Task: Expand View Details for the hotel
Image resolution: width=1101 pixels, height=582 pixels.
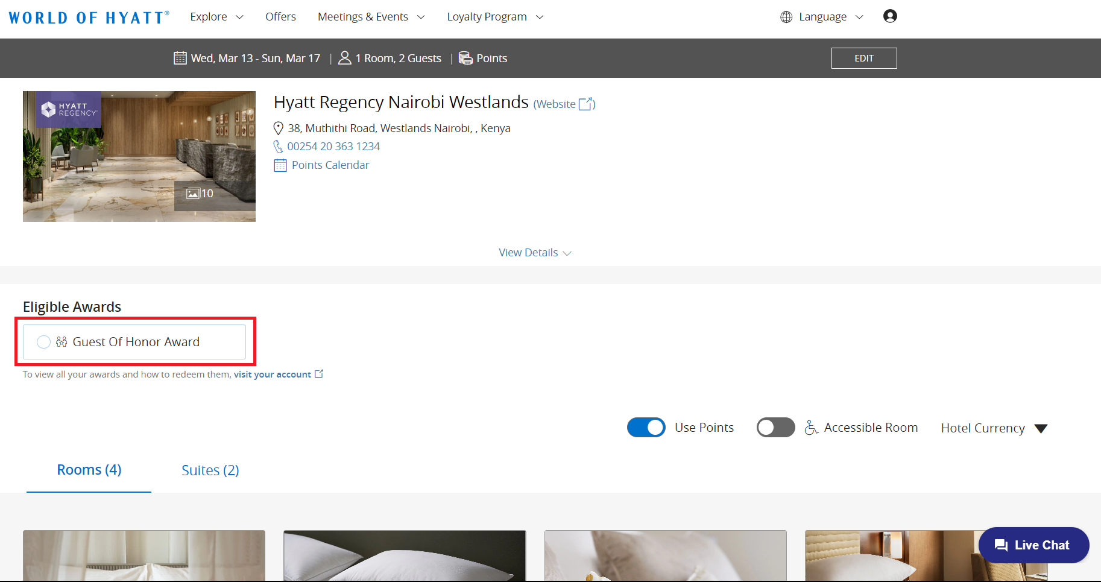Action: [x=535, y=253]
